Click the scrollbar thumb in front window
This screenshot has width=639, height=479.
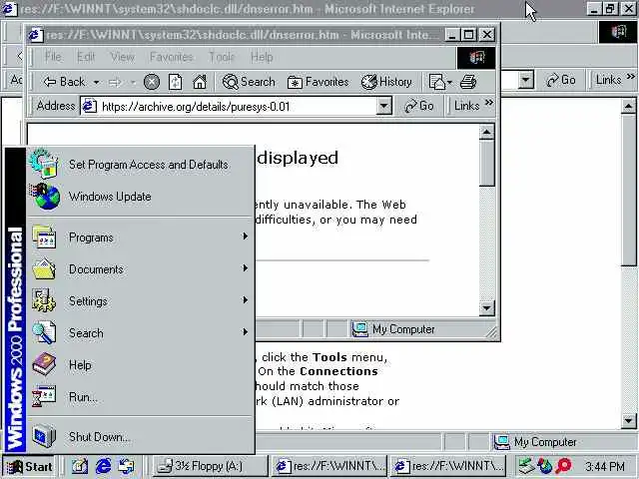click(x=486, y=163)
